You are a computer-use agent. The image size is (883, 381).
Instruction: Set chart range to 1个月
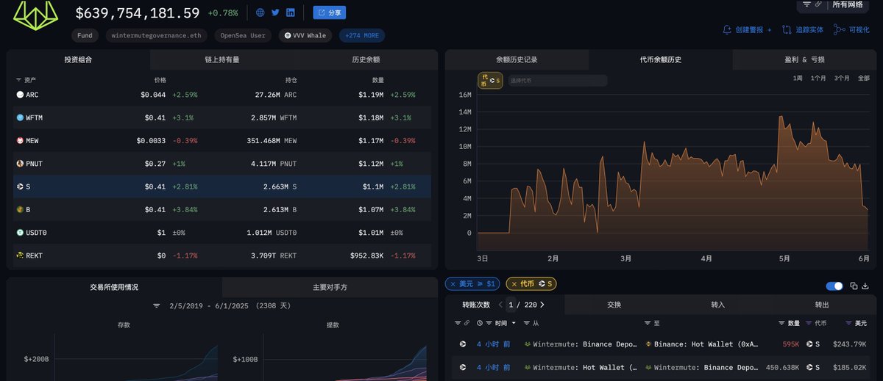click(x=818, y=78)
